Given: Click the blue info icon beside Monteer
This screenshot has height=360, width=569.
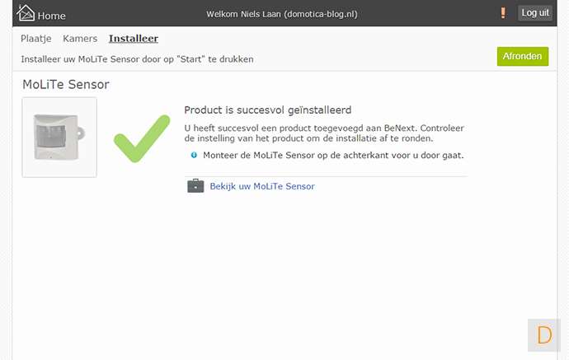Looking at the screenshot, I should 194,155.
